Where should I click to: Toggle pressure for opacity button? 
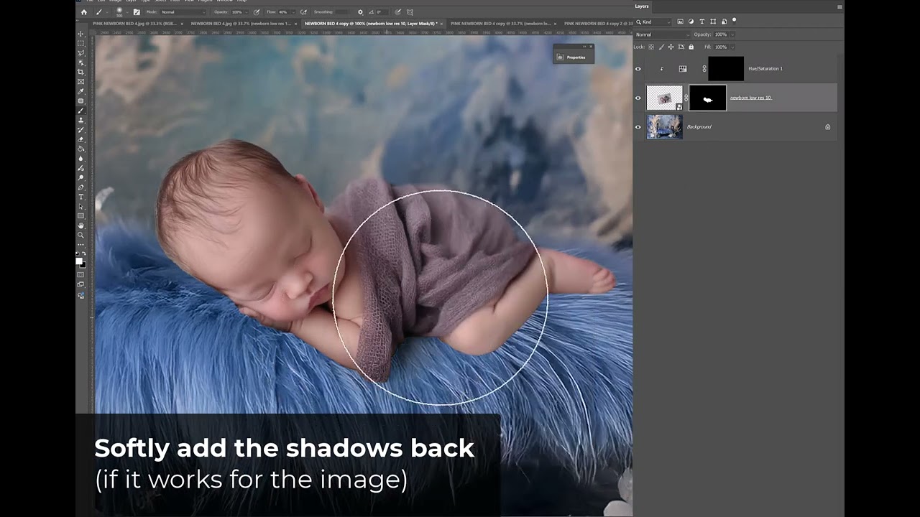[x=257, y=12]
